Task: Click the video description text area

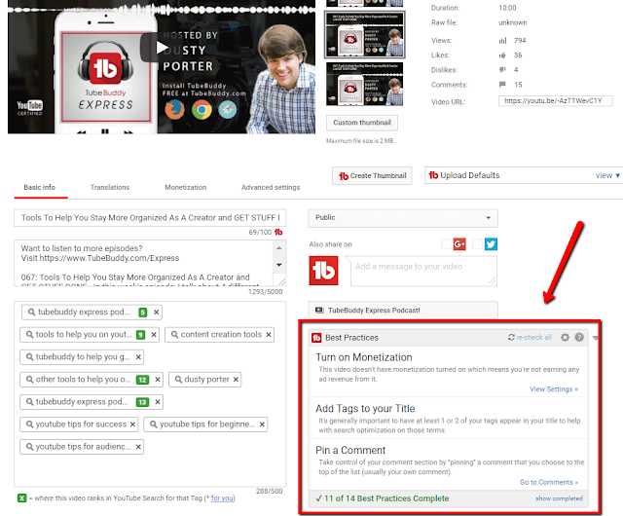Action: [143, 263]
